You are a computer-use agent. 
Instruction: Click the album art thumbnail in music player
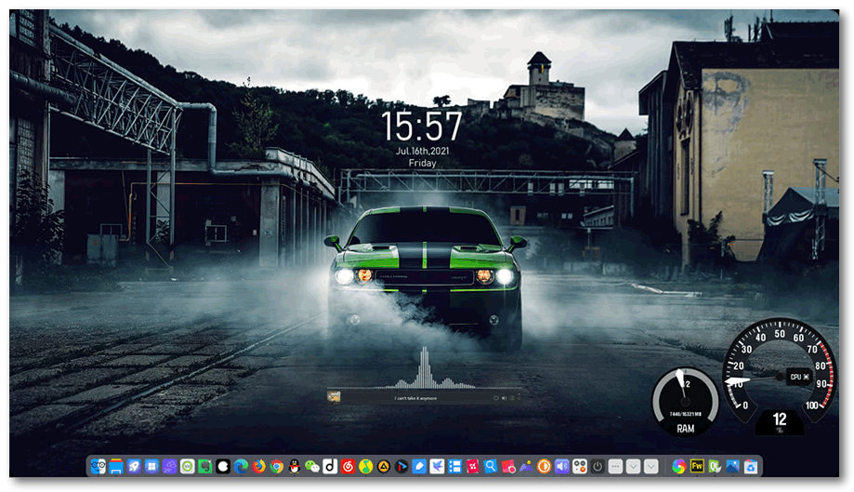click(x=334, y=397)
